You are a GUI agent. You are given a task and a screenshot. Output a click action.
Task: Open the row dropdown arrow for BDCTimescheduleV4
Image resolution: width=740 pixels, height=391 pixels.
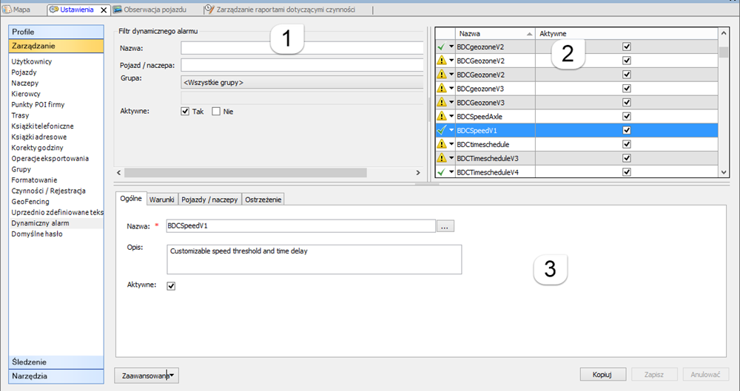coord(451,173)
